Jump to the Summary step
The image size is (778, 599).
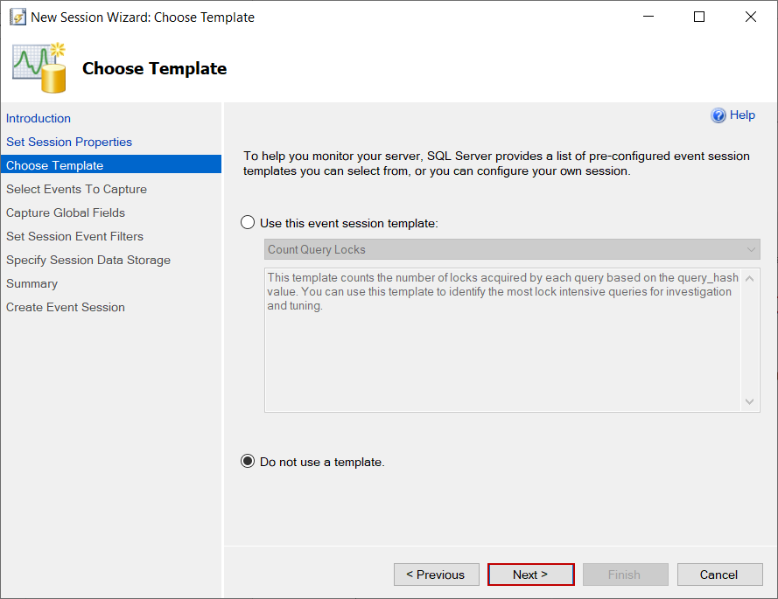click(x=32, y=283)
